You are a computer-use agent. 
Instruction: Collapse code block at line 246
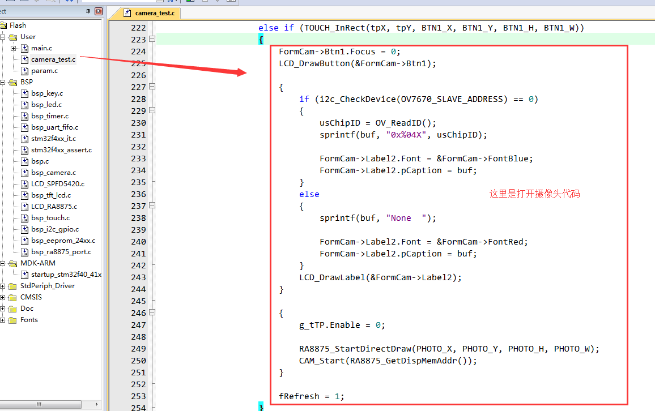tap(152, 312)
